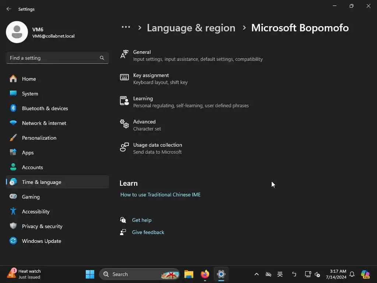Viewport: 377px width, 283px height.
Task: Click the camera-off tray icon
Action: [268, 274]
